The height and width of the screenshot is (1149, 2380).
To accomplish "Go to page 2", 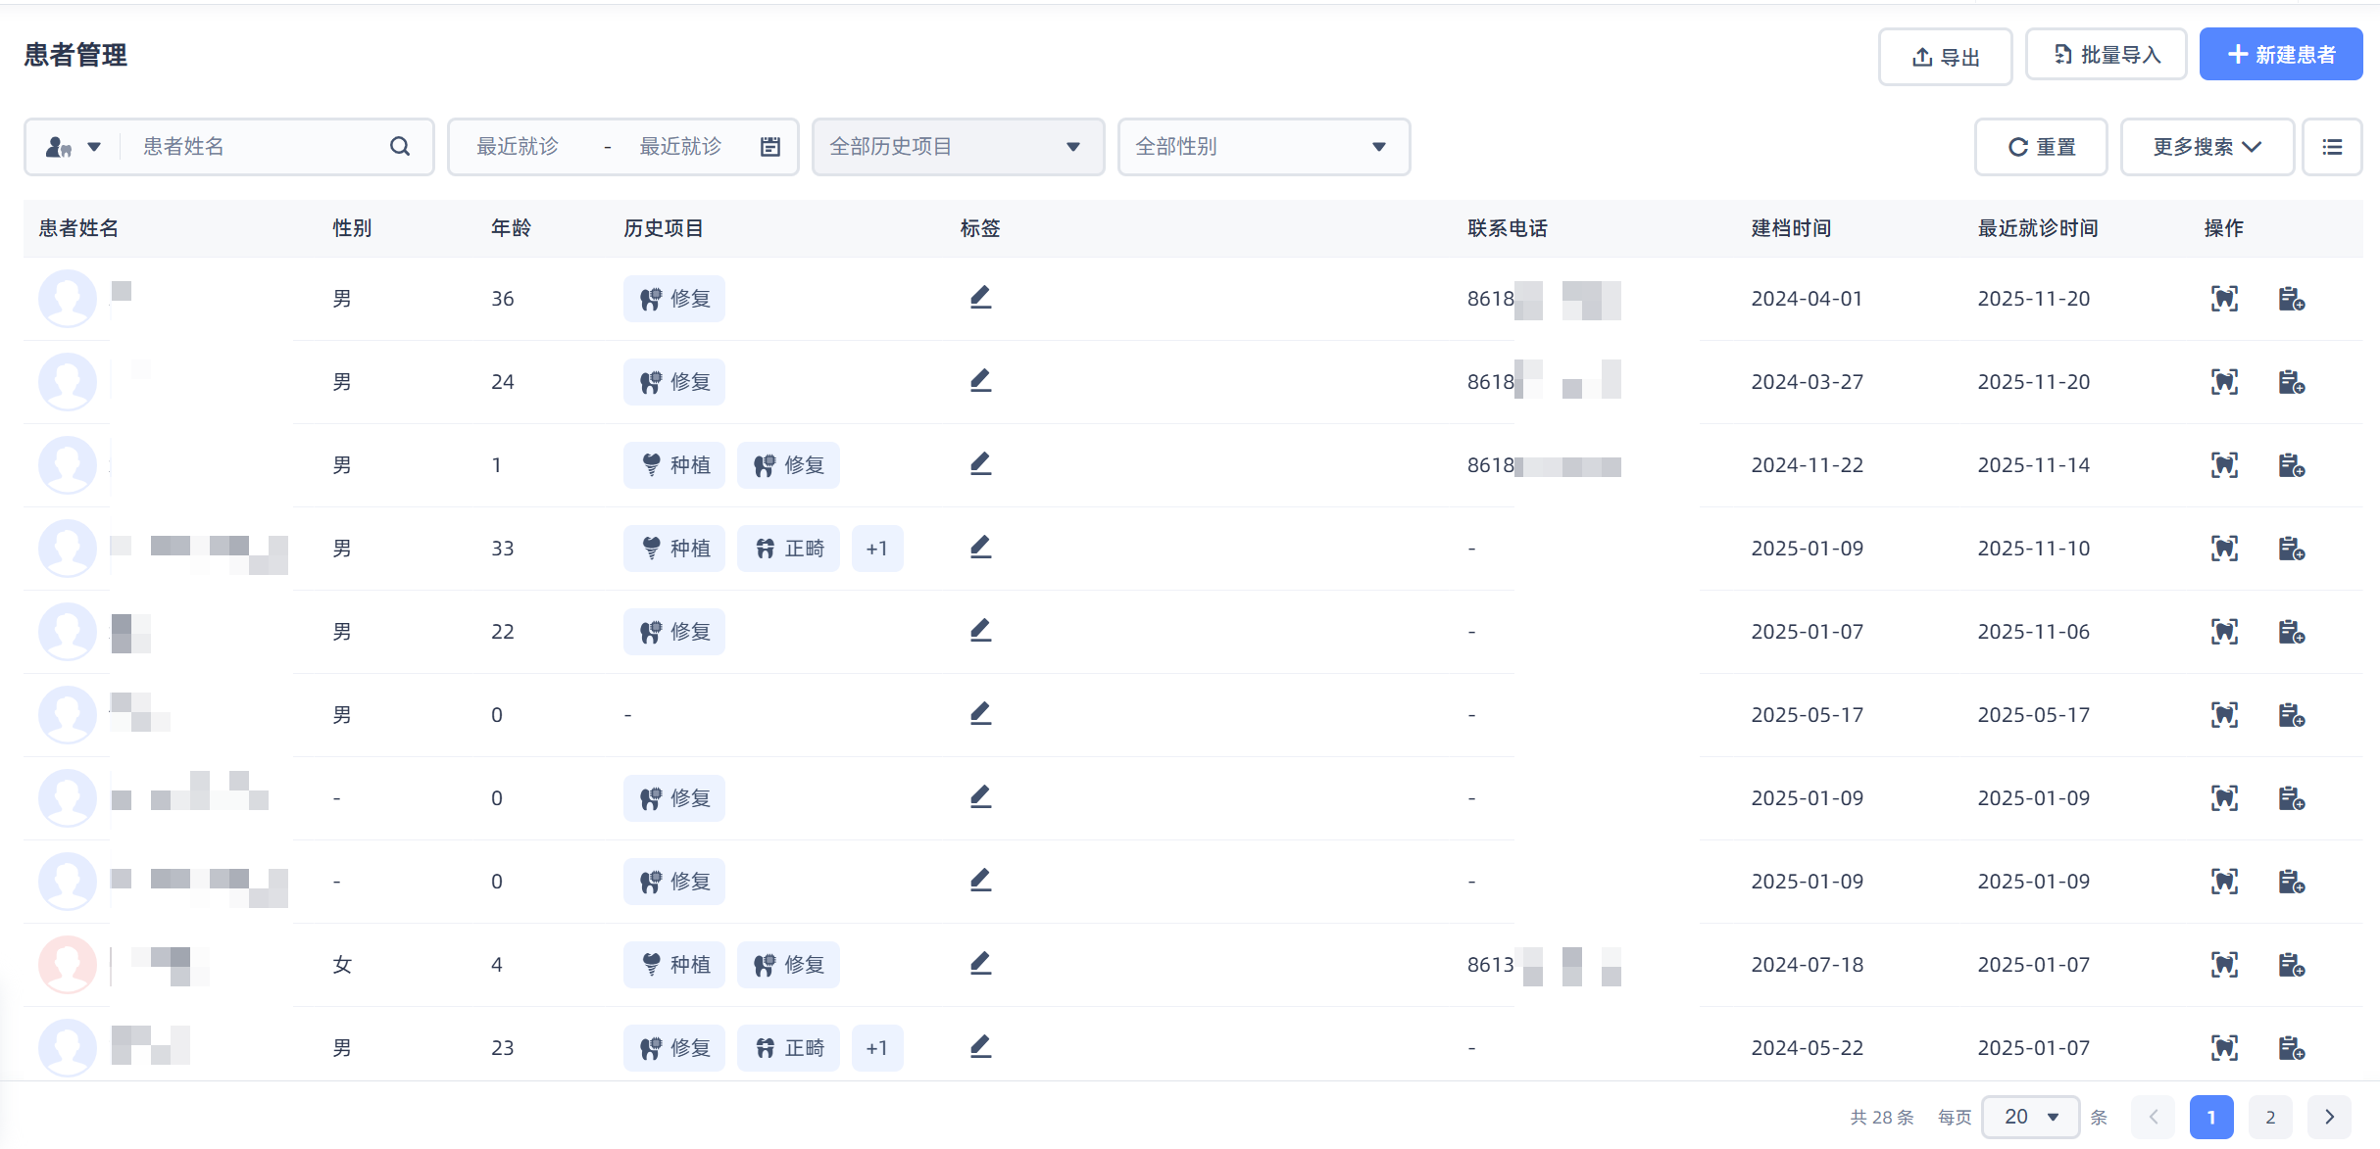I will [2269, 1117].
